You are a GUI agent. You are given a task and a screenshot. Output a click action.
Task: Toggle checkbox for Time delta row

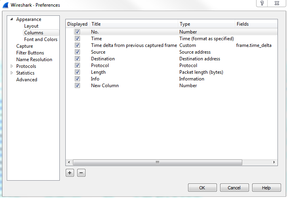[x=77, y=45]
